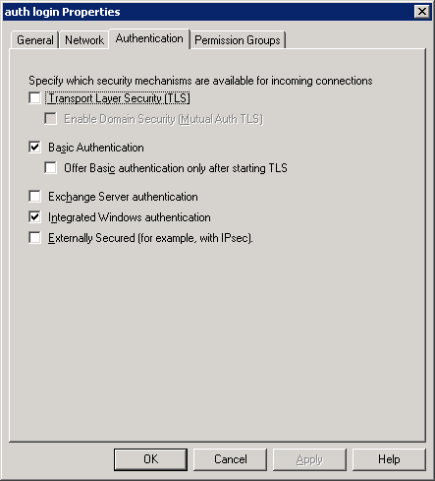Click the grayed-out Apply button
Screen dimensions: 435x481
pos(309,459)
